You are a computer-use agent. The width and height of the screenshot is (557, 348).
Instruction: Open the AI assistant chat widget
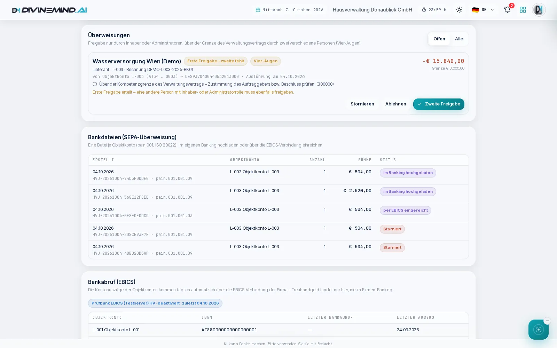pos(539,330)
